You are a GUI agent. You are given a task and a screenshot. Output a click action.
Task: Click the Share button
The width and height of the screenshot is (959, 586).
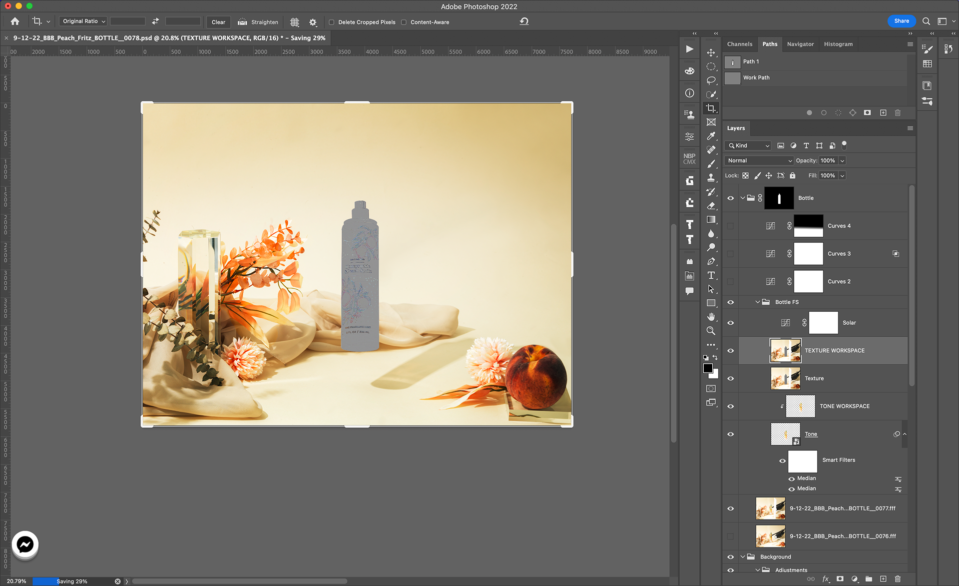[x=901, y=21]
